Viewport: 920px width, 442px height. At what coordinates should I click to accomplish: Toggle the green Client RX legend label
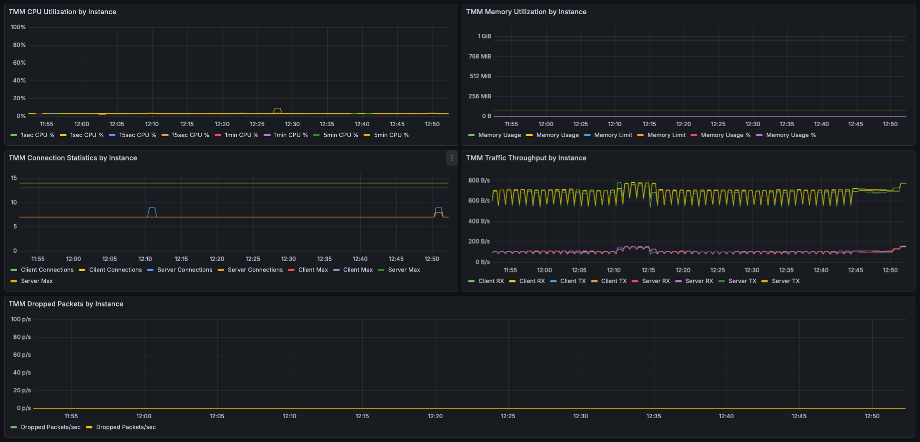tap(491, 281)
